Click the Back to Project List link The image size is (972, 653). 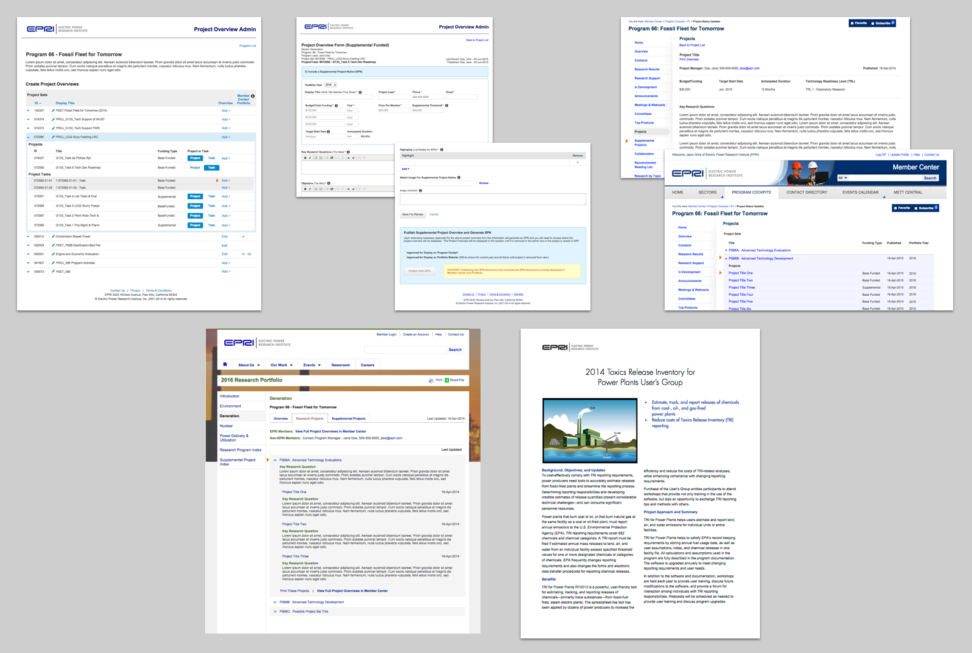tap(477, 40)
